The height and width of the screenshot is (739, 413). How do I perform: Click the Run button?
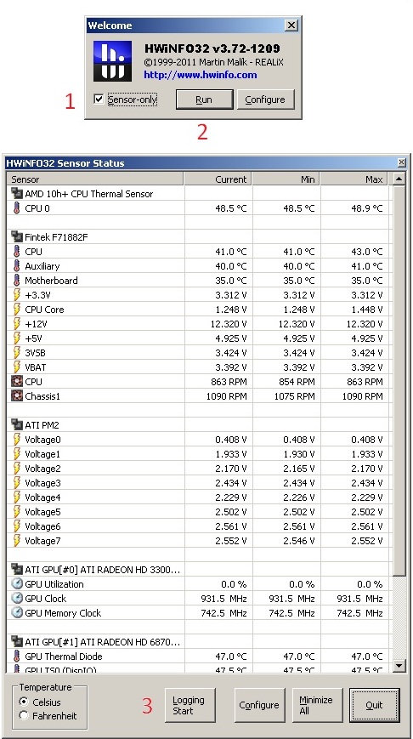point(205,99)
